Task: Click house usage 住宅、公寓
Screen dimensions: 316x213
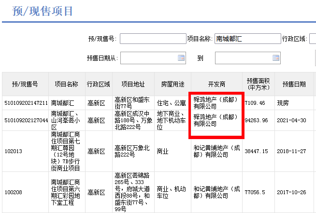Action: 172,103
